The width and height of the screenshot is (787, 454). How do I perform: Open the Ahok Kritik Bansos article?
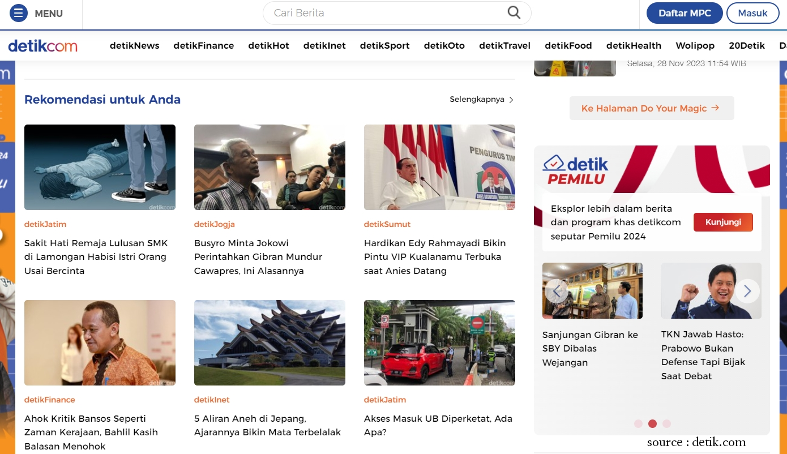(91, 432)
